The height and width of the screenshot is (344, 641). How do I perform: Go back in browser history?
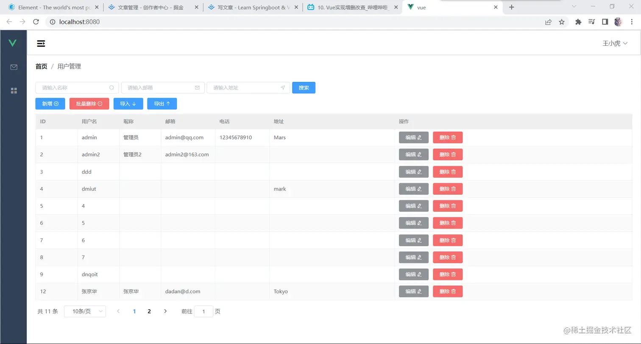[x=9, y=22]
